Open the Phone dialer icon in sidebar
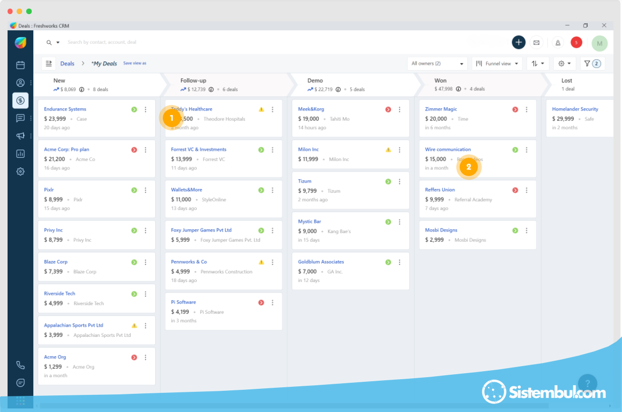The height and width of the screenshot is (412, 622). tap(20, 365)
